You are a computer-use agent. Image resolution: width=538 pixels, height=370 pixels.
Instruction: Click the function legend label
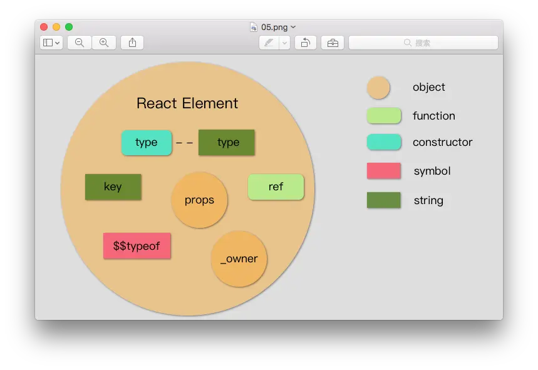(434, 116)
